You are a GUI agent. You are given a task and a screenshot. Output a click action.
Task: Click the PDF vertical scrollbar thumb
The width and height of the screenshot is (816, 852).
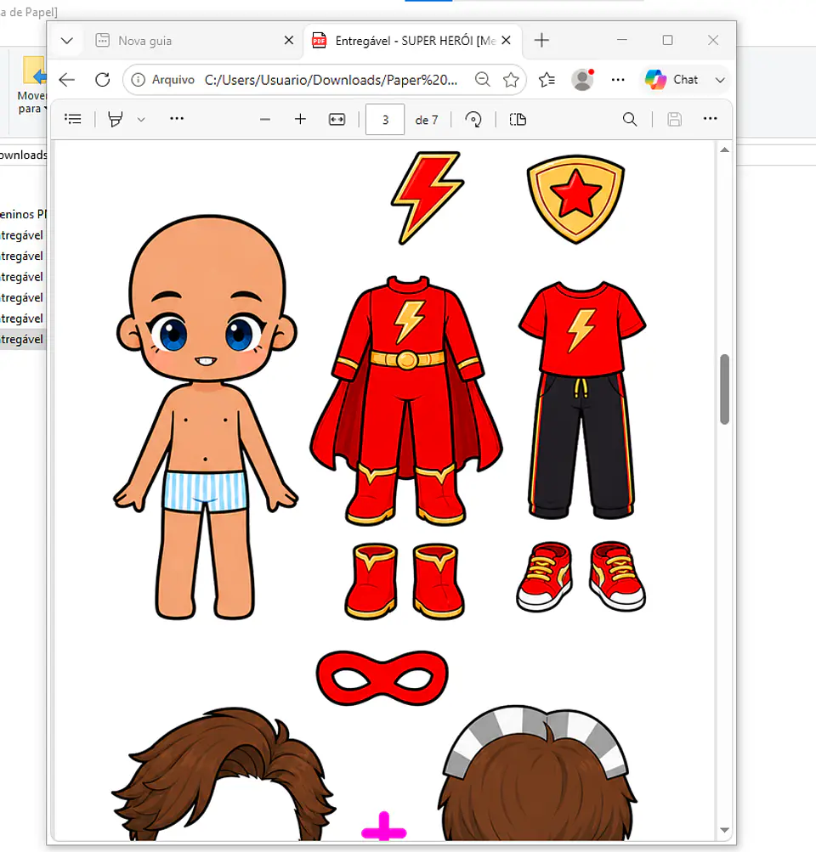[725, 389]
